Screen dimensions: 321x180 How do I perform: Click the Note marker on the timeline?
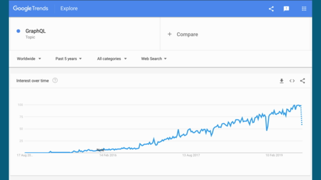click(x=100, y=150)
